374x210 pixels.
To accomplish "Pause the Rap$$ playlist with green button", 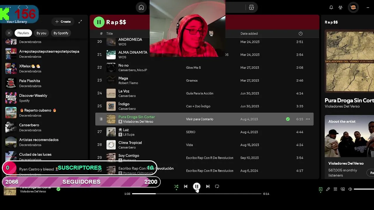I will (99, 22).
